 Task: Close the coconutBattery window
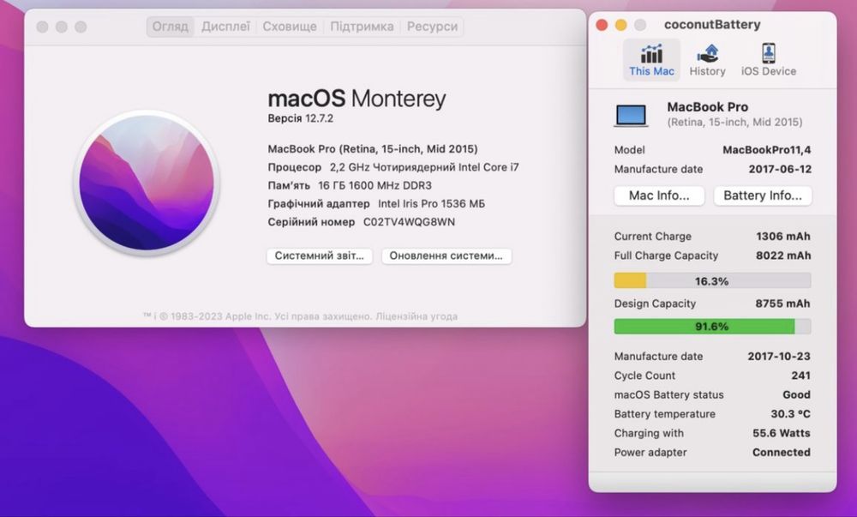[x=602, y=25]
